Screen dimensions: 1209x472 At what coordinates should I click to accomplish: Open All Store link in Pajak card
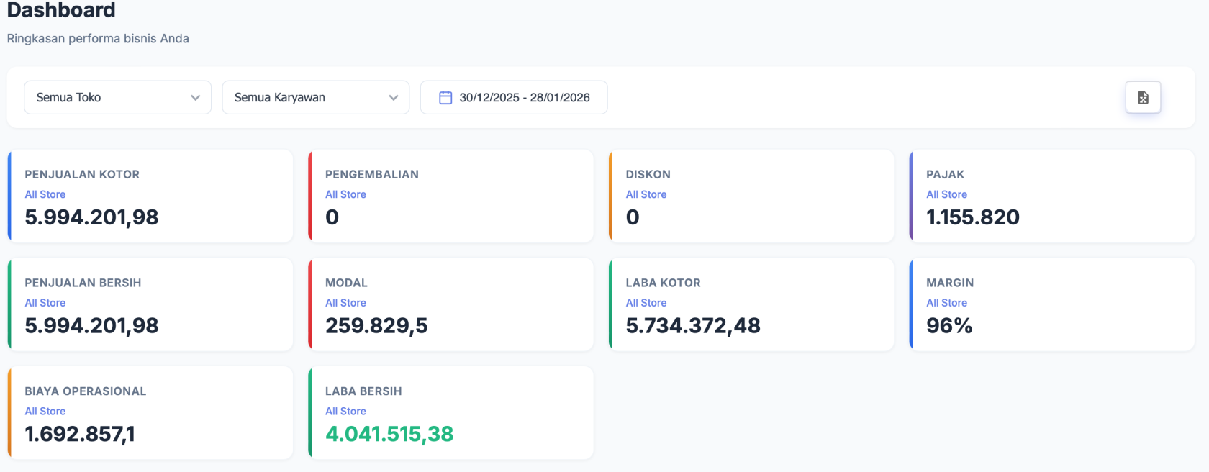[x=946, y=194]
